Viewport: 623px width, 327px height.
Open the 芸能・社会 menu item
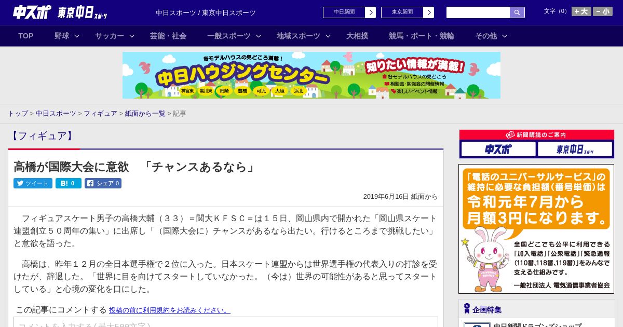168,36
